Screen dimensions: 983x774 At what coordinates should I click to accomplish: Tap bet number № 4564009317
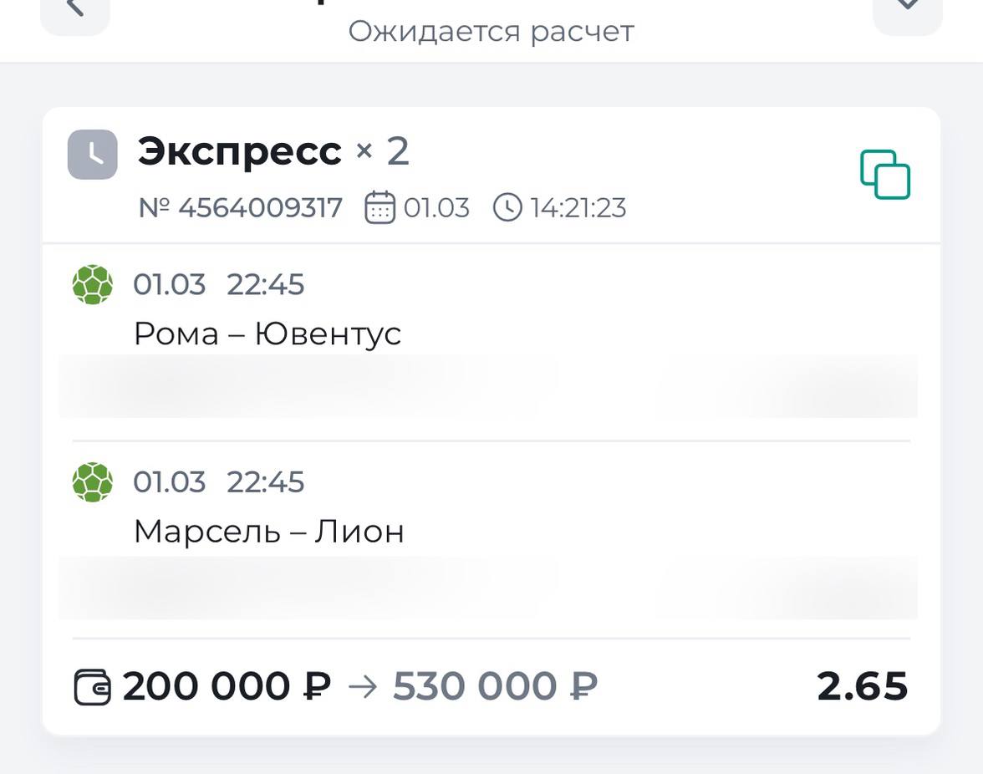pyautogui.click(x=241, y=208)
